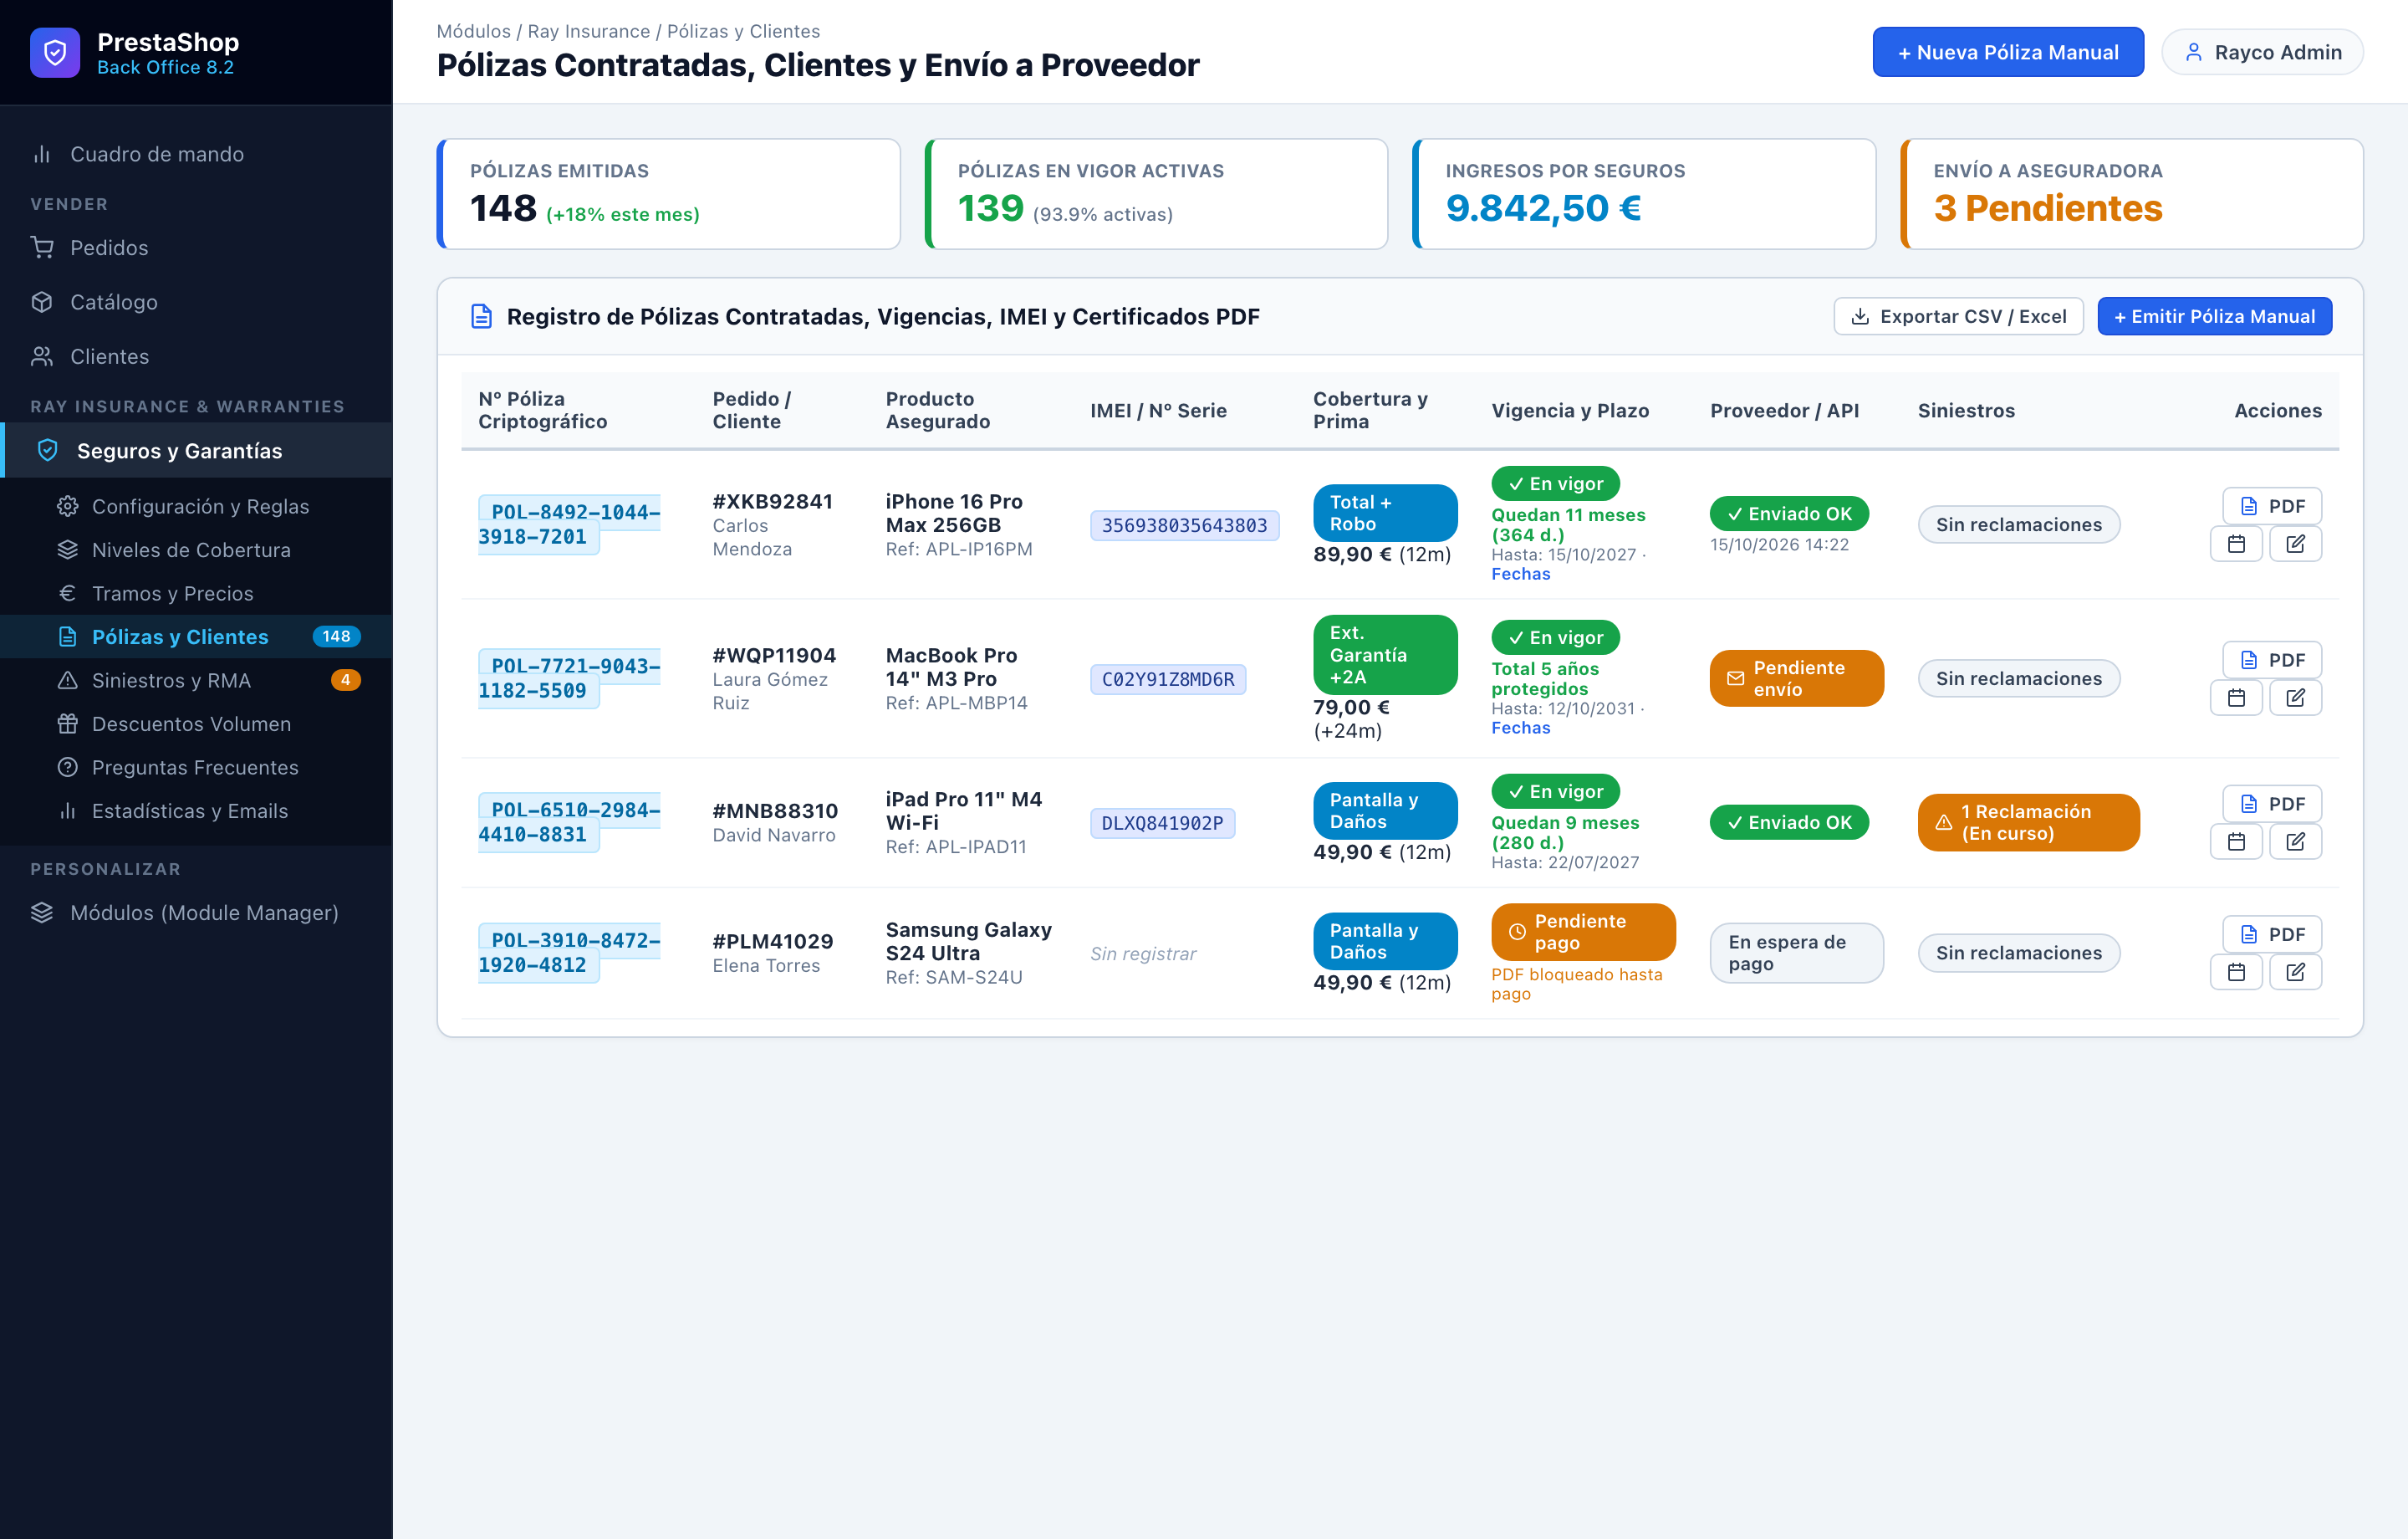Download PDF for order #XKB92841
This screenshot has width=2408, height=1539.
pyautogui.click(x=2272, y=505)
